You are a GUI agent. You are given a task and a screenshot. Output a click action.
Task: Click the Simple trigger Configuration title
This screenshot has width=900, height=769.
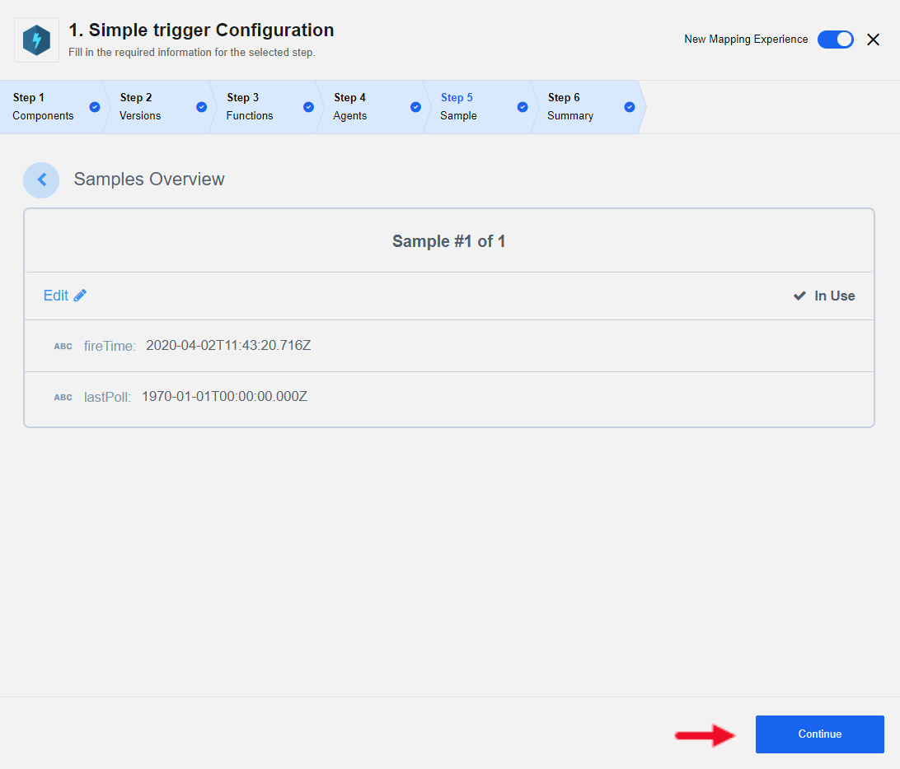pyautogui.click(x=201, y=30)
